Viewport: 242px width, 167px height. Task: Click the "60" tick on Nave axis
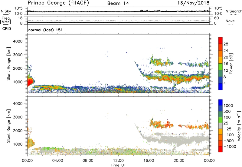[x=216, y=18]
